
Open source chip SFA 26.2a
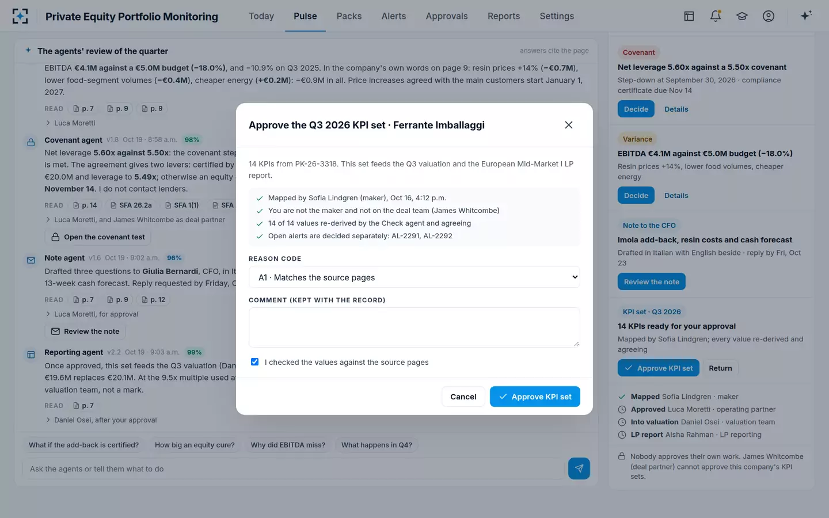[131, 205]
